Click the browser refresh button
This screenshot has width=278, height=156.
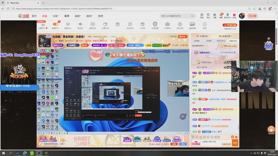coord(8,8)
